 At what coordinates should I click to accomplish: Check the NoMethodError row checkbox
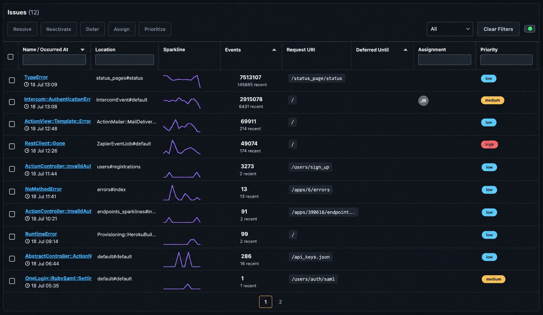[12, 192]
